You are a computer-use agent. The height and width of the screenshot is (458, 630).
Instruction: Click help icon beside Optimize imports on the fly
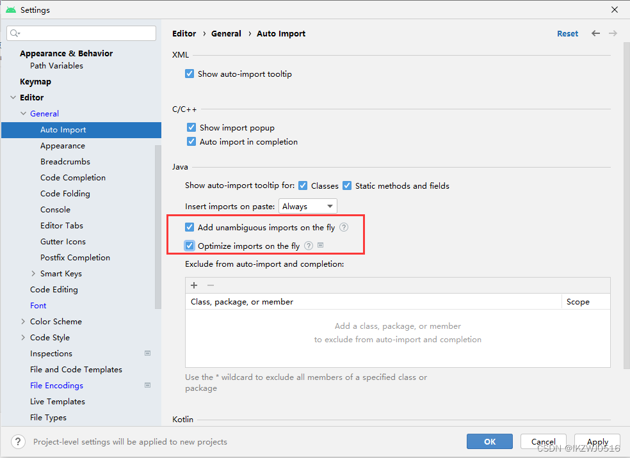[309, 246]
